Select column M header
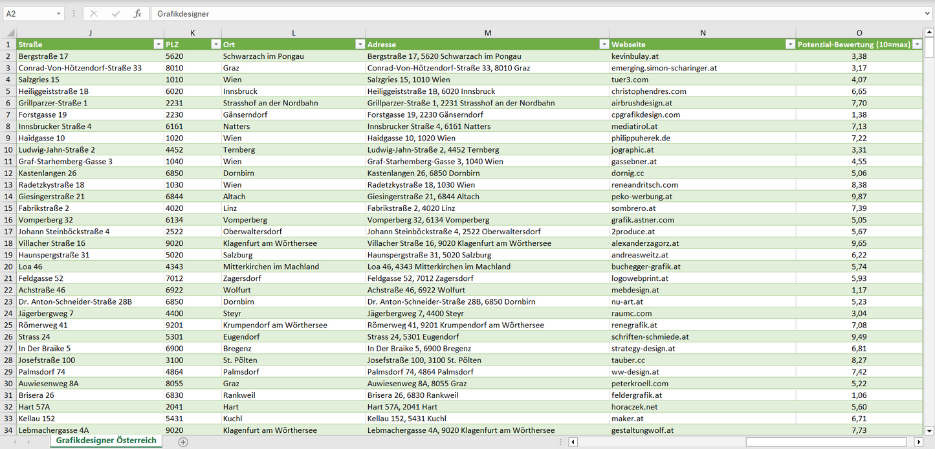935x449 pixels. (487, 33)
